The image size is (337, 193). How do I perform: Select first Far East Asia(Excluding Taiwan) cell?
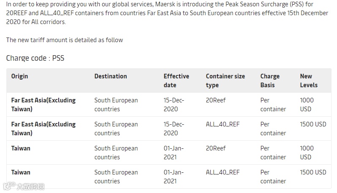[43, 105]
